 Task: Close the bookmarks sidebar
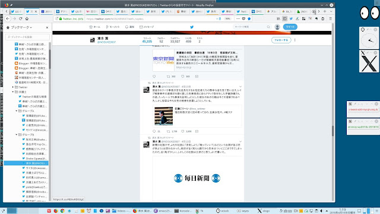[x=47, y=28]
